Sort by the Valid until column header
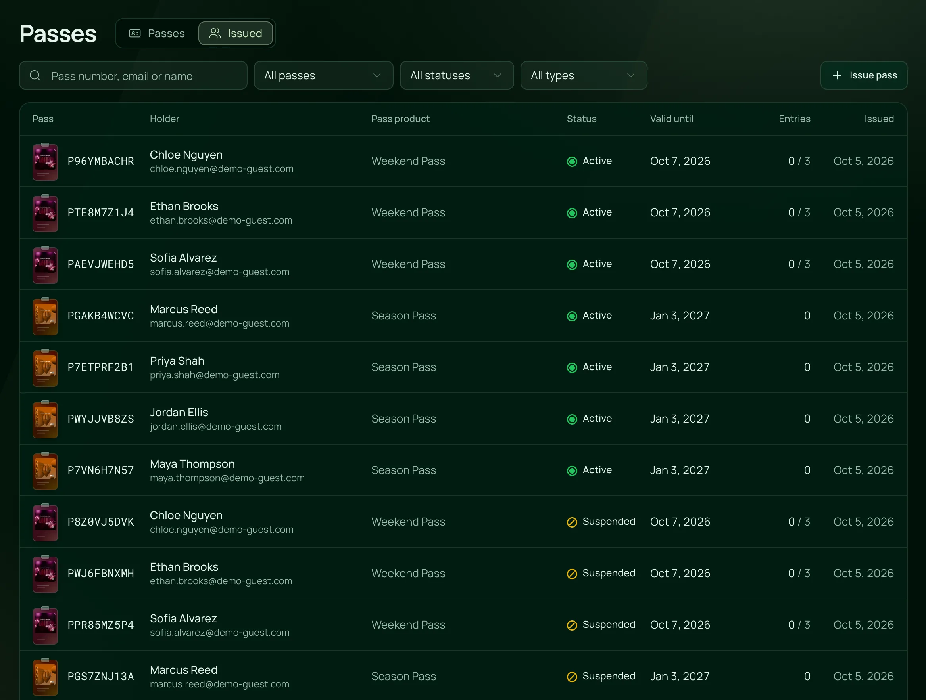 point(671,119)
